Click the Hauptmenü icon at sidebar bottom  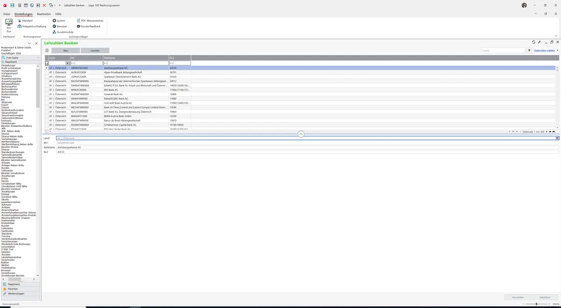(x=5, y=284)
